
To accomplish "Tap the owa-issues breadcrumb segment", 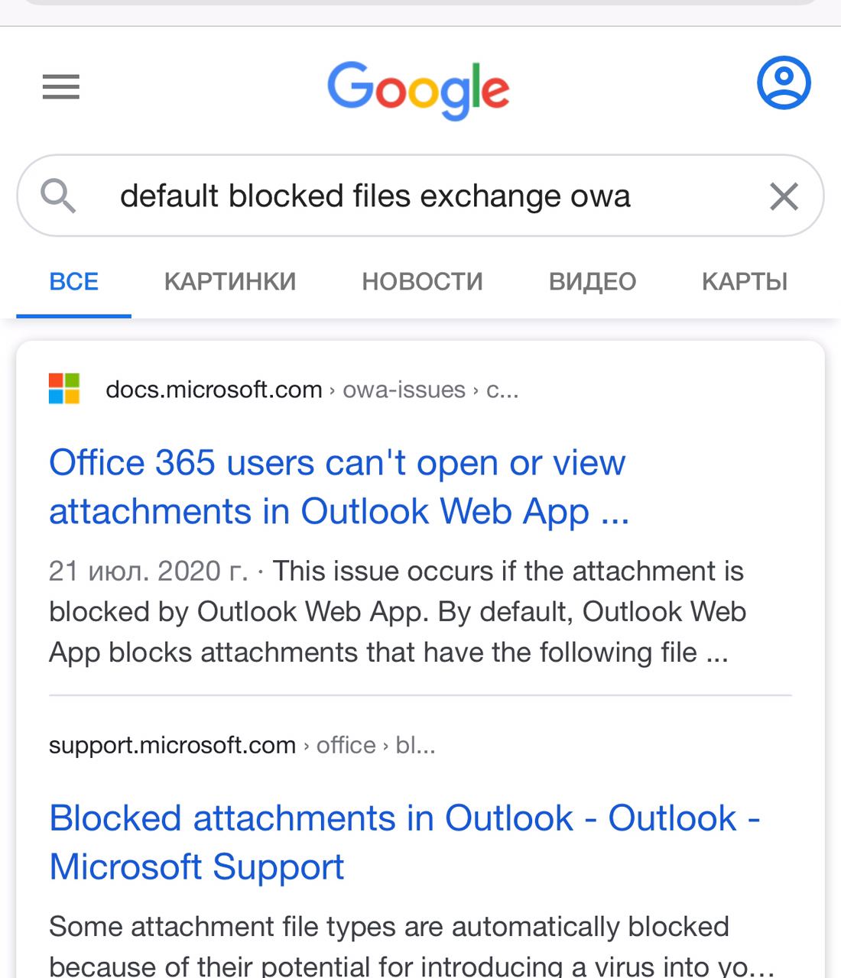I will [404, 390].
